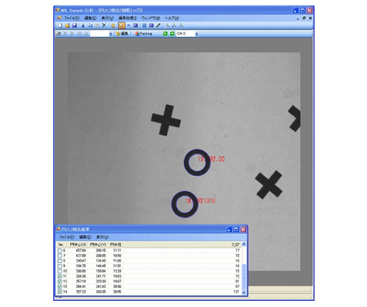Image resolution: width=367 pixels, height=307 pixels.
Task: Click the first magnifier zoom icon
Action: (167, 25)
